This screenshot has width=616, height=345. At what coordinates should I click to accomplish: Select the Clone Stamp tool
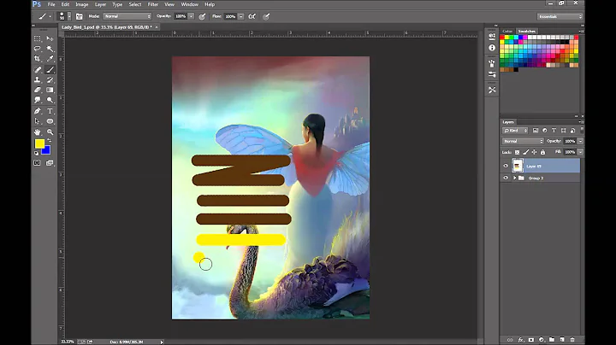38,79
